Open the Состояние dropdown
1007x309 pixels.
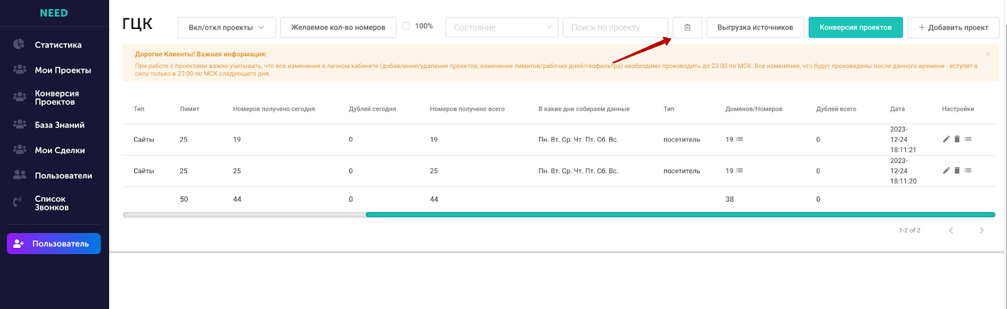pos(502,28)
